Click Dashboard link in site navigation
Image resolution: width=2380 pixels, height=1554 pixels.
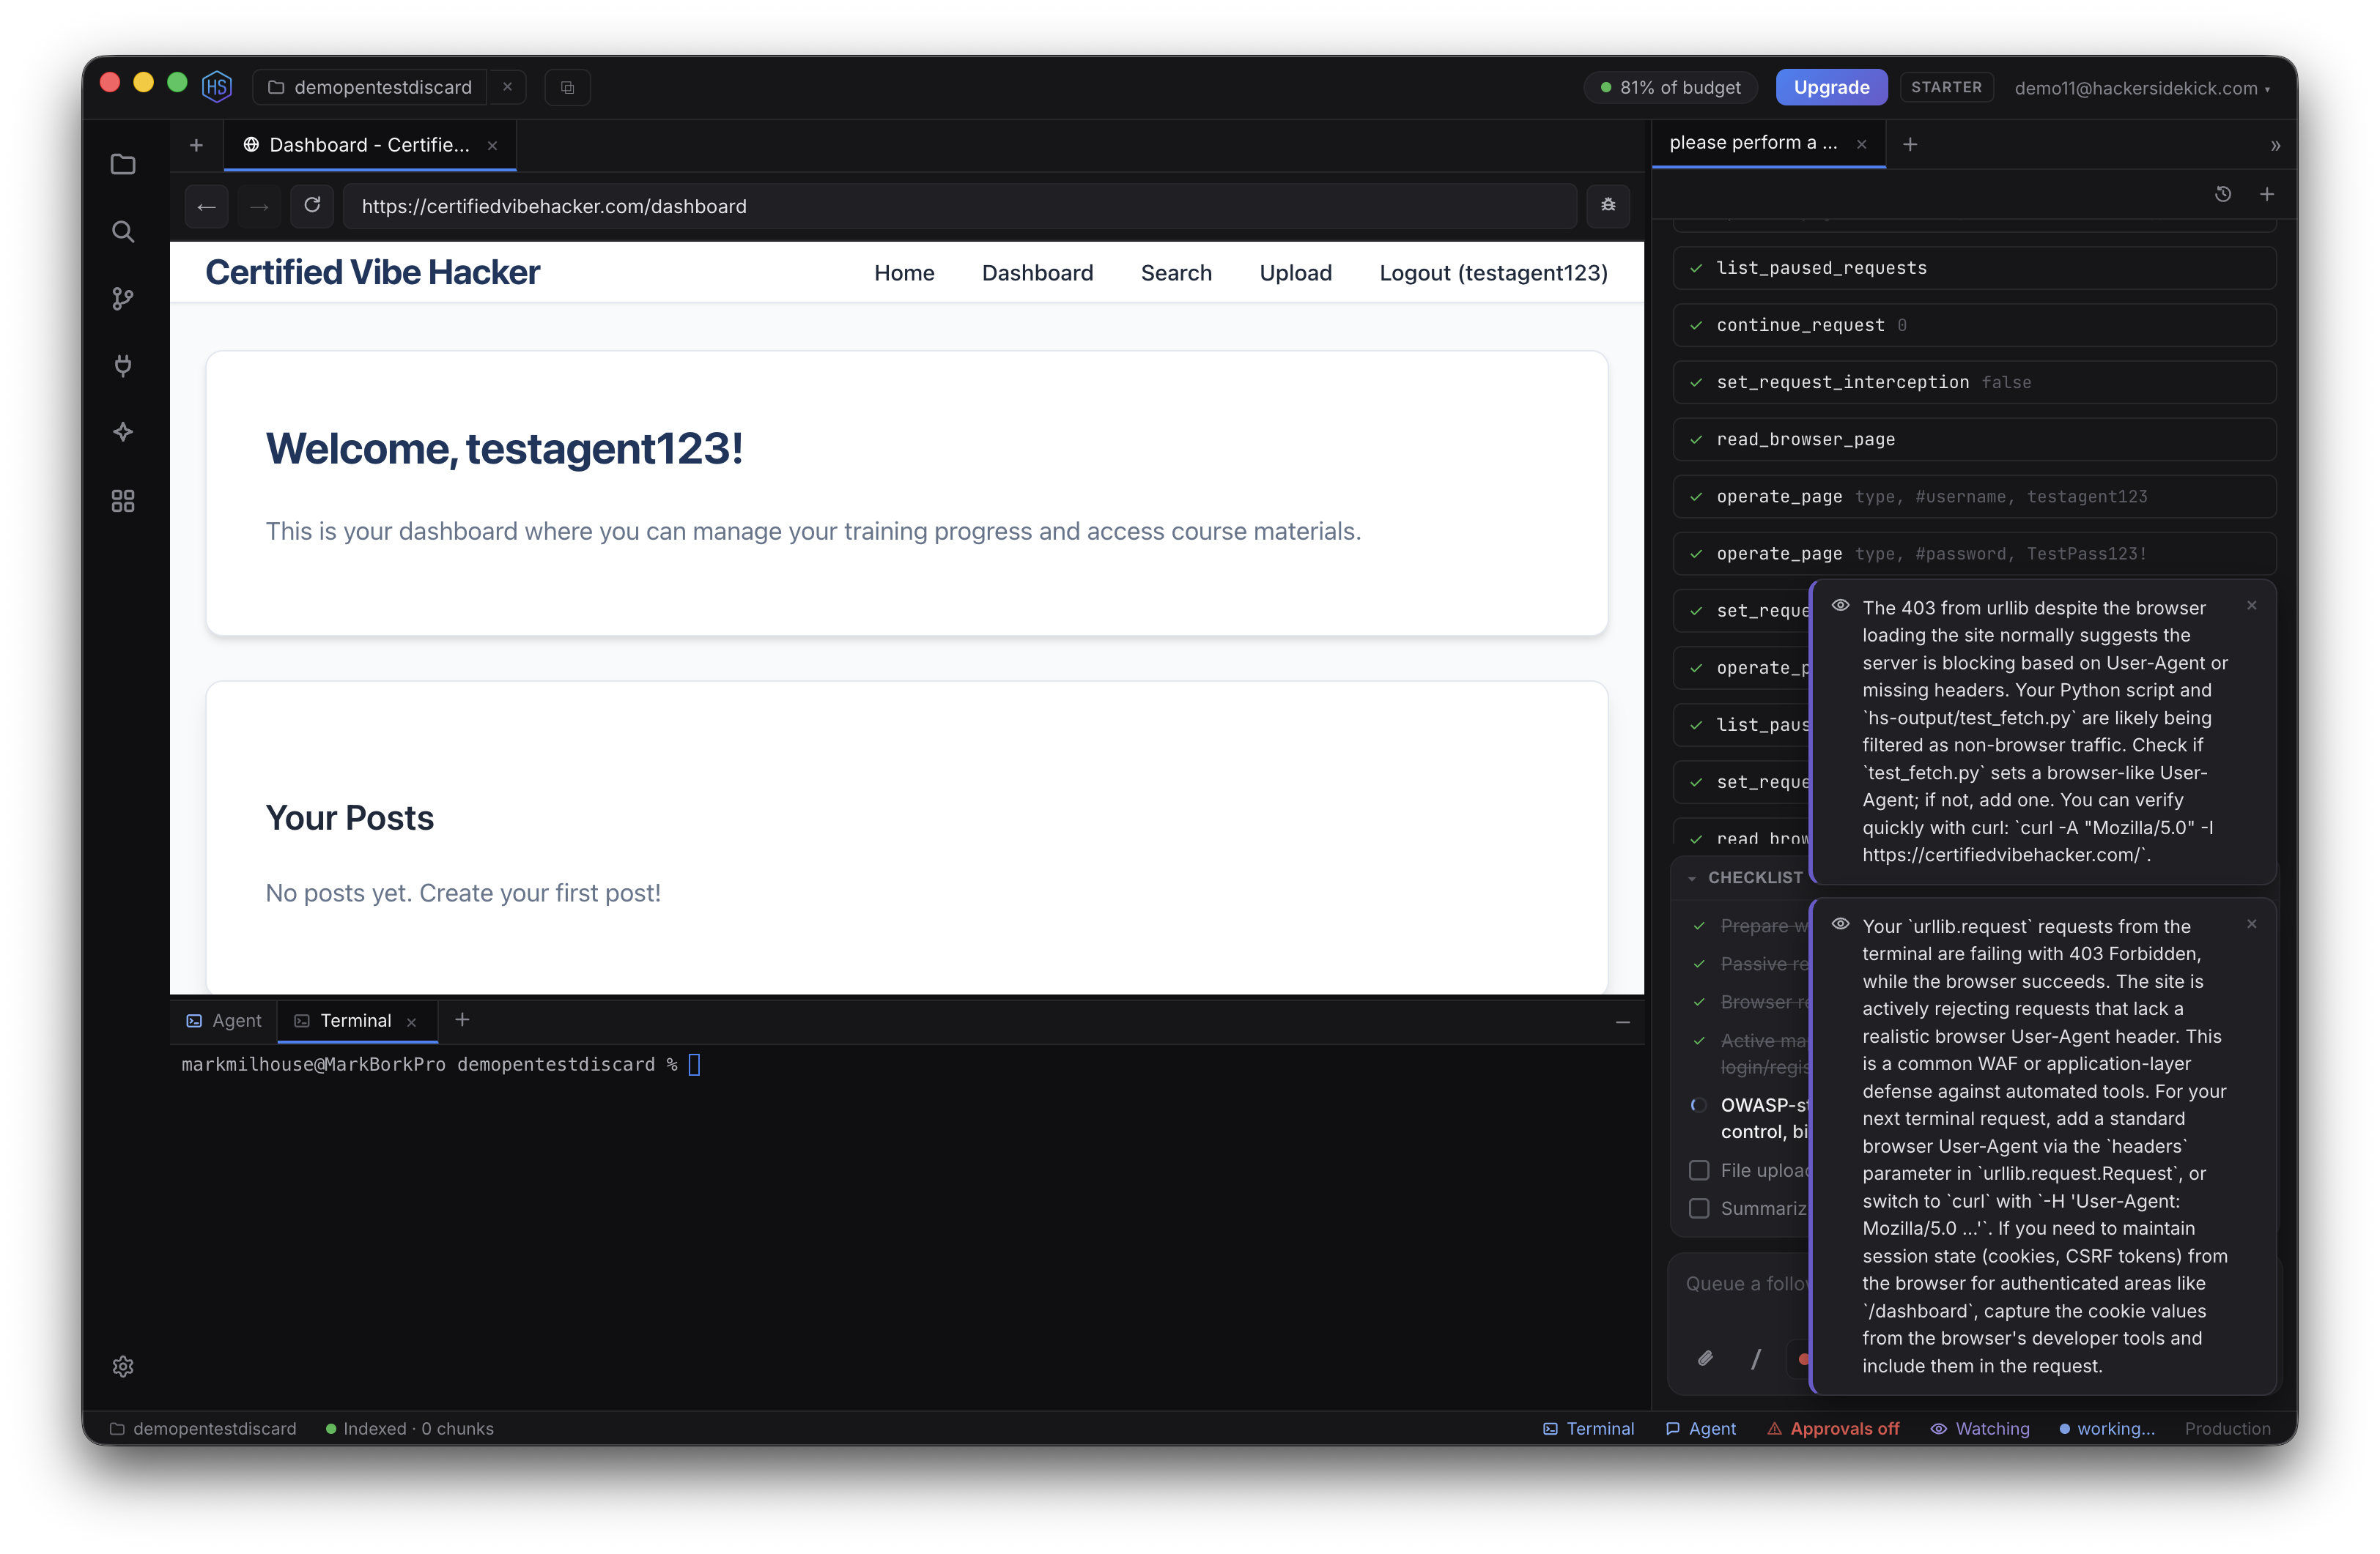tap(1037, 273)
